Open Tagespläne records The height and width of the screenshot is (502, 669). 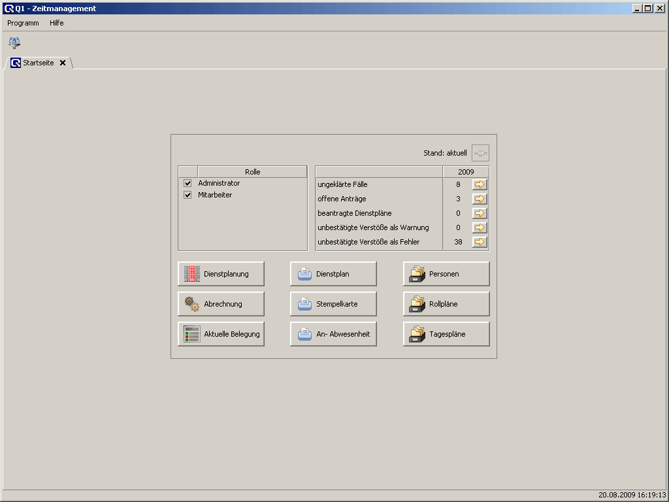coord(446,334)
